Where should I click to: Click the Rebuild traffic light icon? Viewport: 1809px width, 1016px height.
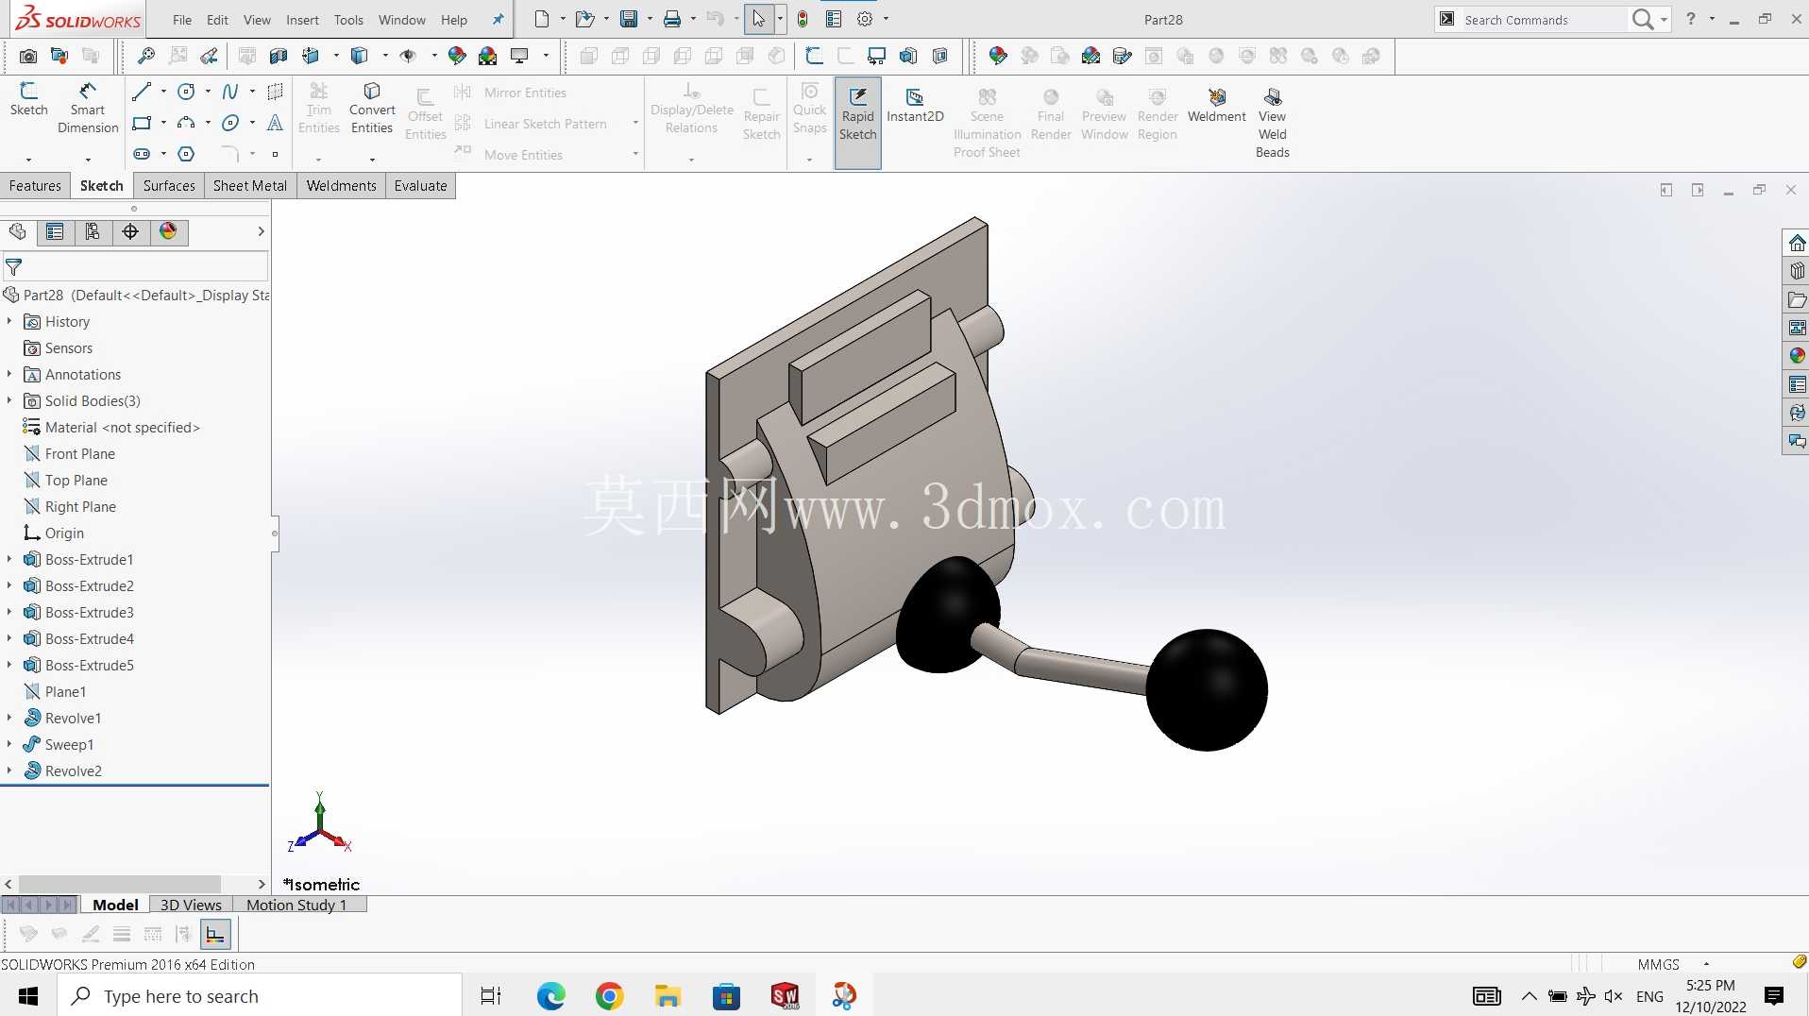tap(803, 19)
